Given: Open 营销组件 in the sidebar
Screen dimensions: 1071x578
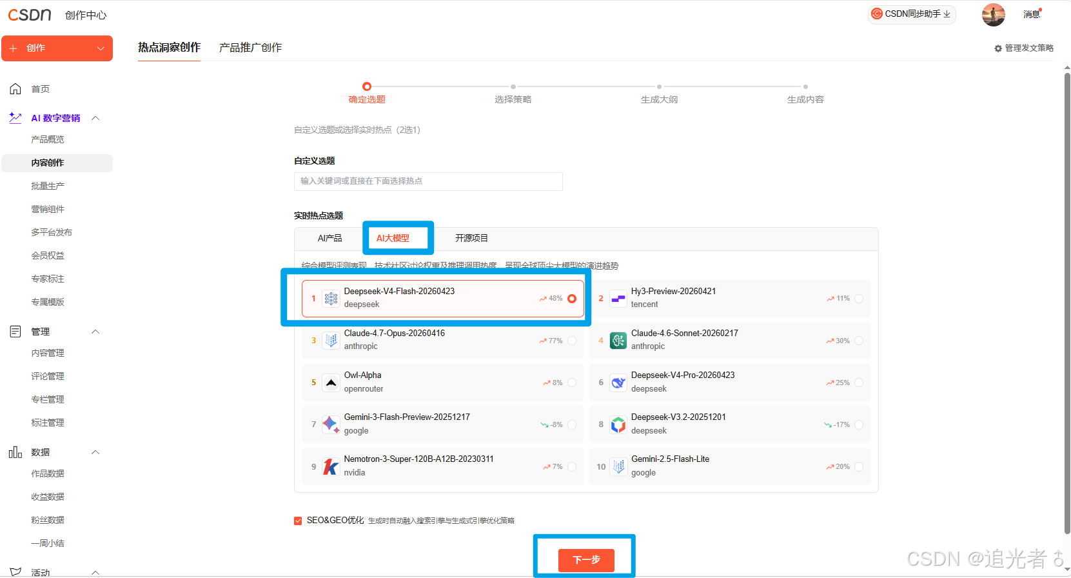Looking at the screenshot, I should coord(48,209).
